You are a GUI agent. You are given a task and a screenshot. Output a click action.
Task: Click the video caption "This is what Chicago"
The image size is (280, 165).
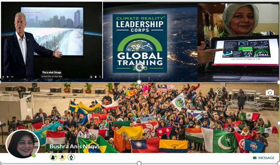[x=52, y=72]
